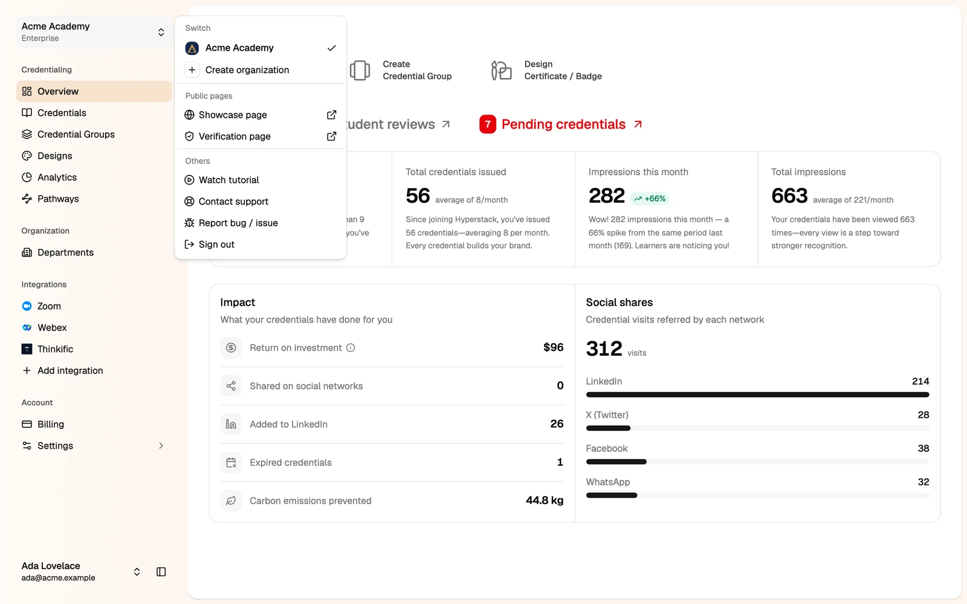Click the Design Certificate / Badge icon

(x=501, y=71)
